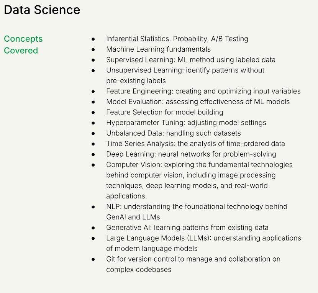Click the green Concepts Covered label
The height and width of the screenshot is (293, 318).
[x=23, y=44]
